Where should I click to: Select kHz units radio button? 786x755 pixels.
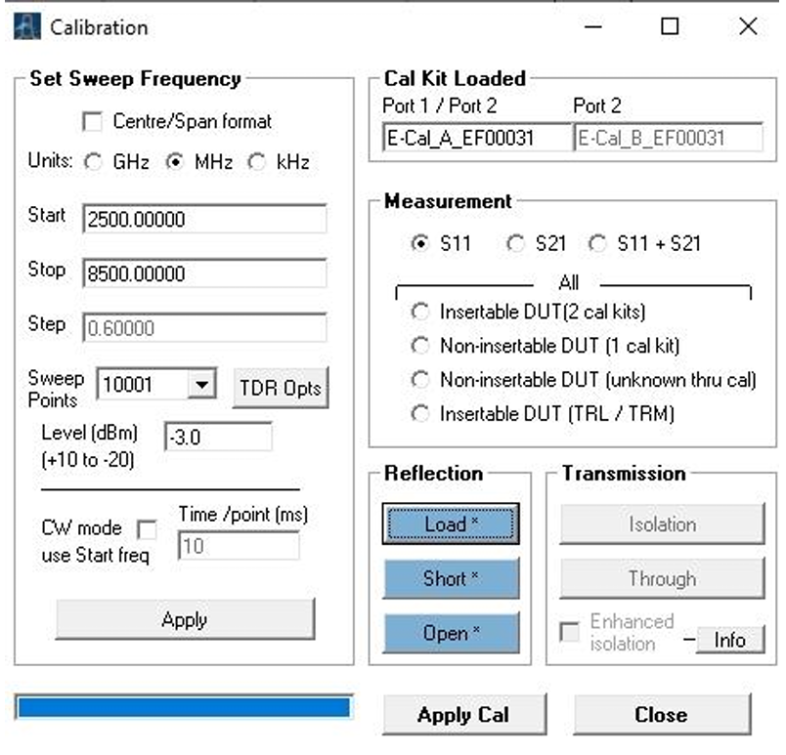[257, 163]
